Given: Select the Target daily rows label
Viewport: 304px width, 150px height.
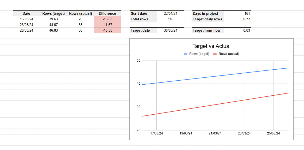Looking at the screenshot, I should point(208,19).
